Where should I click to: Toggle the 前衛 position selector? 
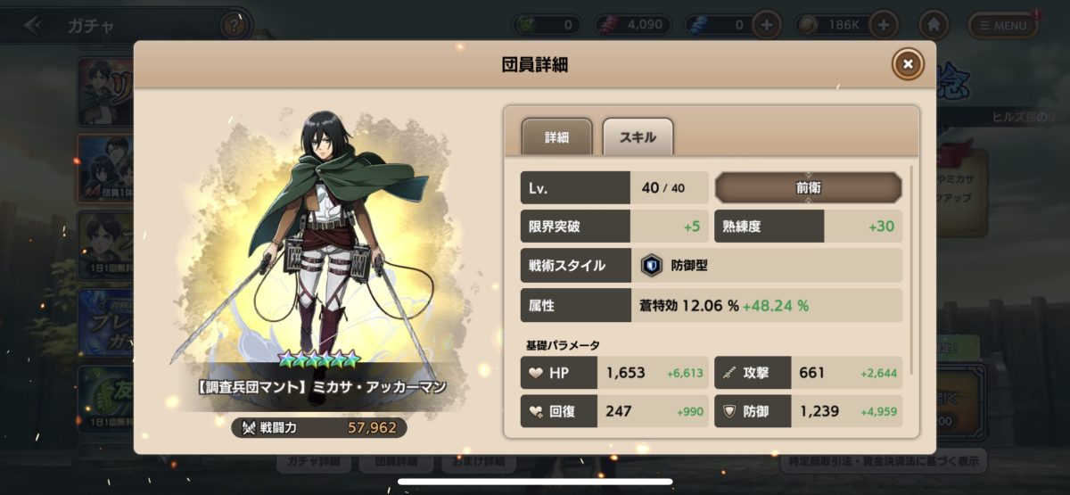click(x=808, y=187)
